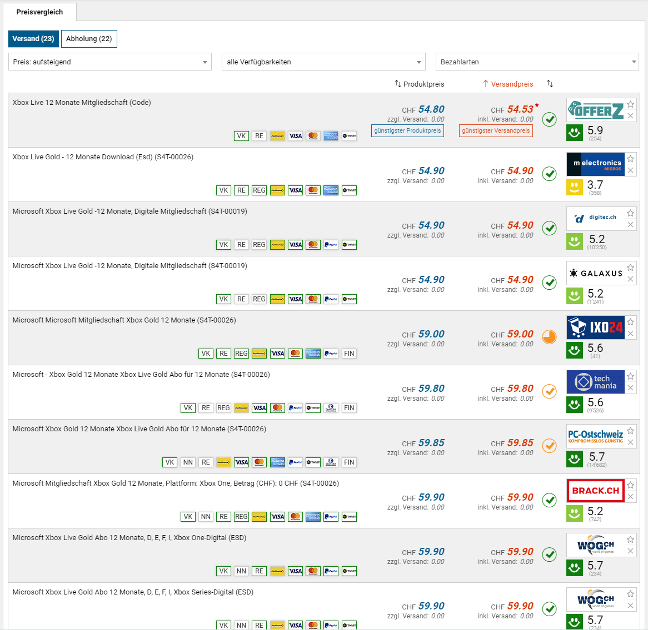Switch to the Abholung (22) tab

point(89,39)
